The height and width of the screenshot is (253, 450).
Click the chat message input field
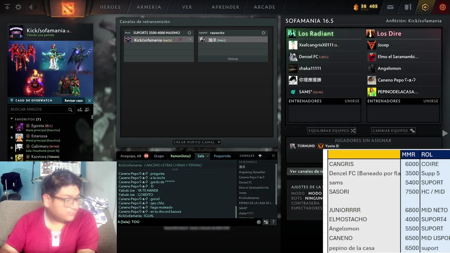coord(186,222)
